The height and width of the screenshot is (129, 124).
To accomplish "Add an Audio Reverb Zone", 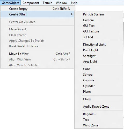I will point(99,107).
